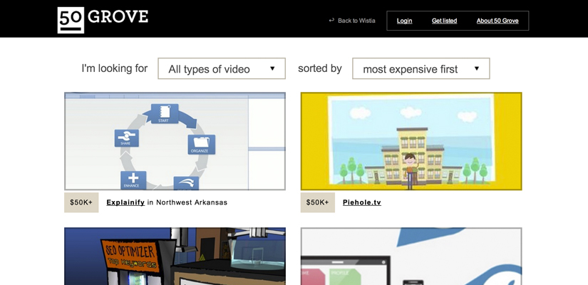This screenshot has width=588, height=285.
Task: Open the Login link
Action: (404, 21)
